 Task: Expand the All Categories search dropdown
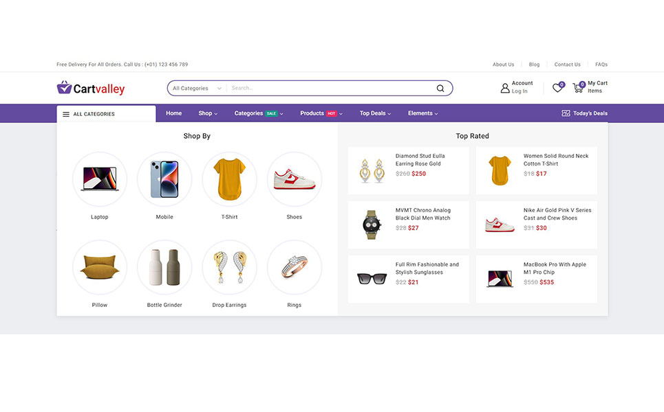pyautogui.click(x=197, y=89)
